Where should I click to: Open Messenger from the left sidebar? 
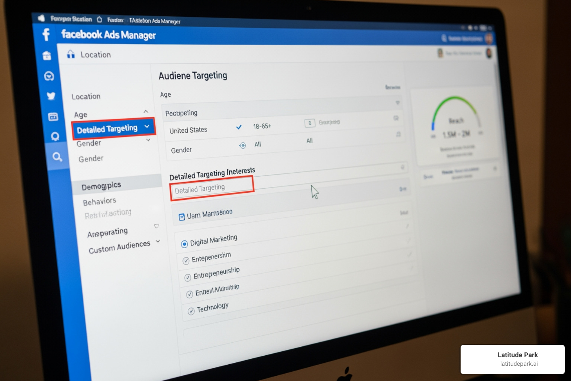(x=49, y=76)
